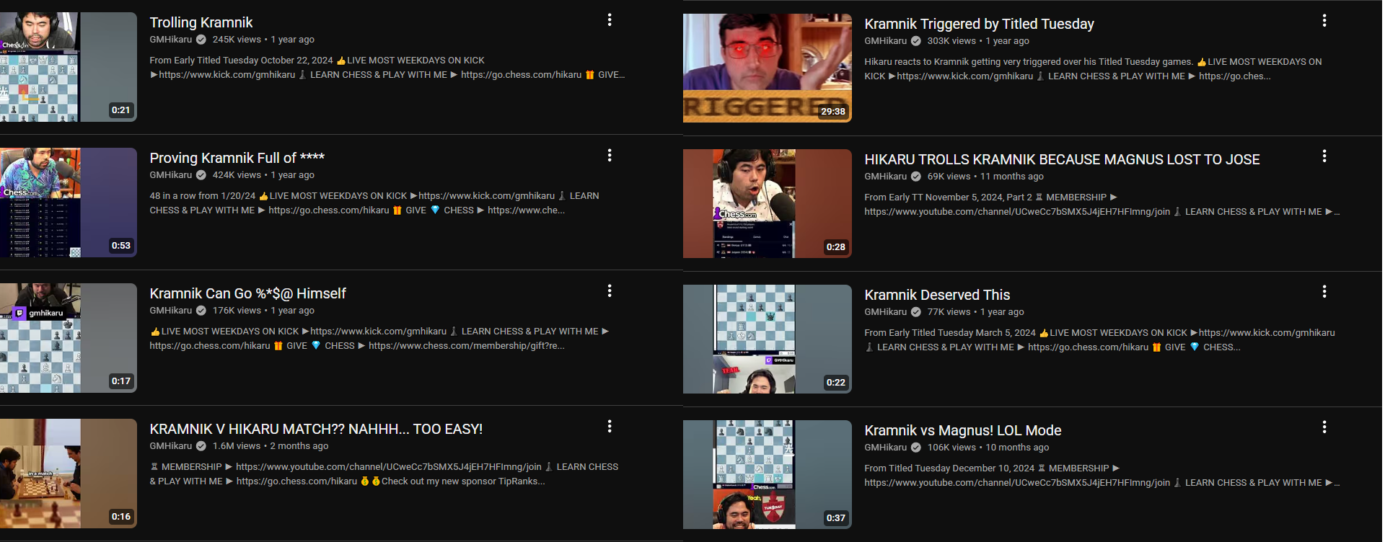
Task: Click the '0:17' duration badge
Action: pyautogui.click(x=120, y=381)
